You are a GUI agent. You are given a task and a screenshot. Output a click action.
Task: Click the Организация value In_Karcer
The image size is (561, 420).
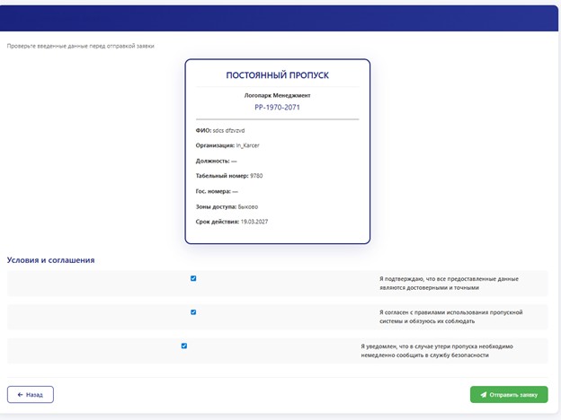point(247,145)
